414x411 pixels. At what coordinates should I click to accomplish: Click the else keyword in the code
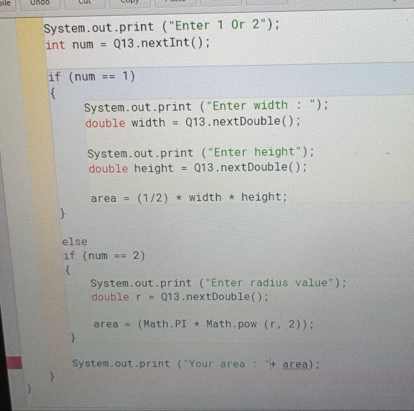tap(75, 241)
